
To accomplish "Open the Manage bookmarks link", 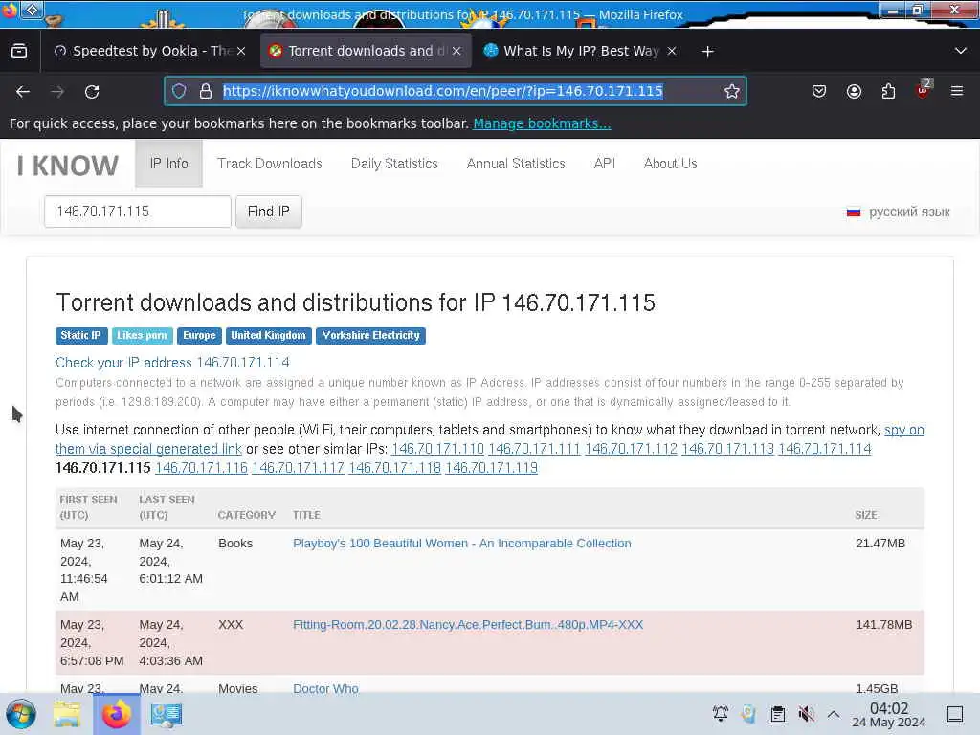I will 542,123.
